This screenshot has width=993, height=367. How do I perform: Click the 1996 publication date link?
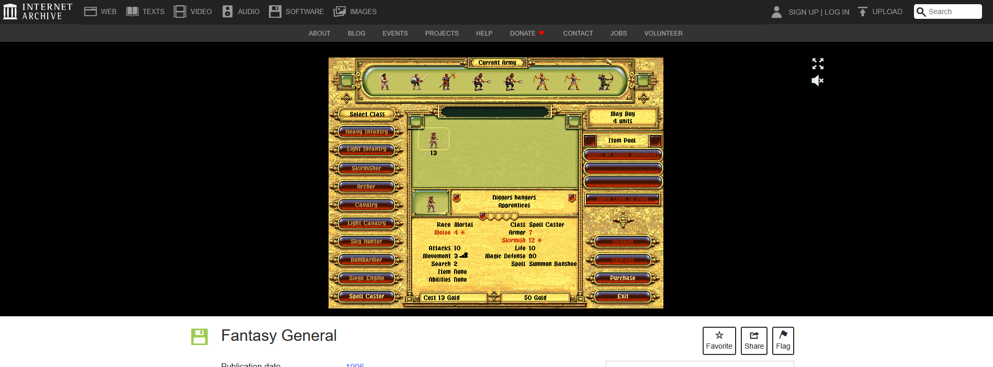click(x=355, y=364)
